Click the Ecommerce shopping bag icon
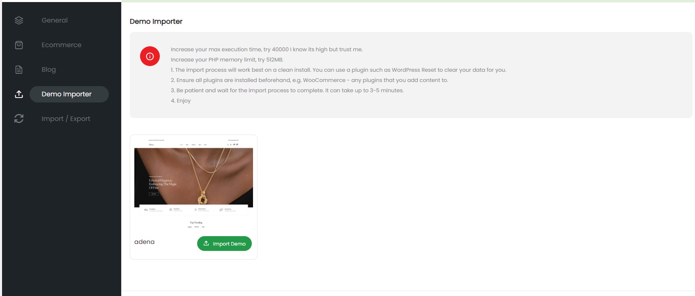 [19, 45]
